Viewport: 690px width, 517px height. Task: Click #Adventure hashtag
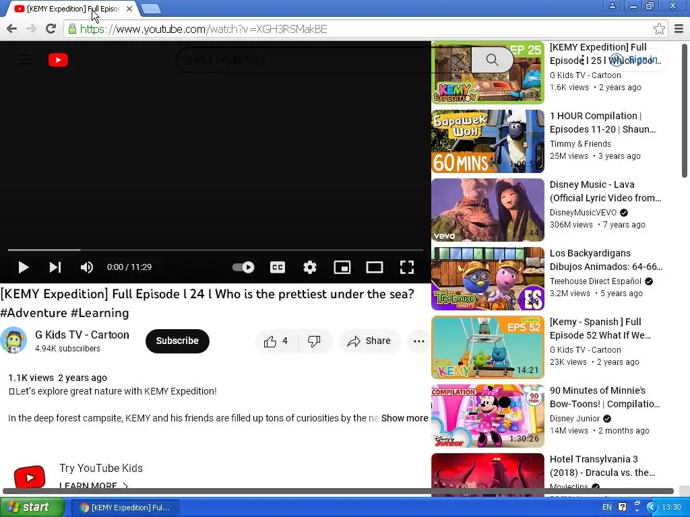pos(34,313)
